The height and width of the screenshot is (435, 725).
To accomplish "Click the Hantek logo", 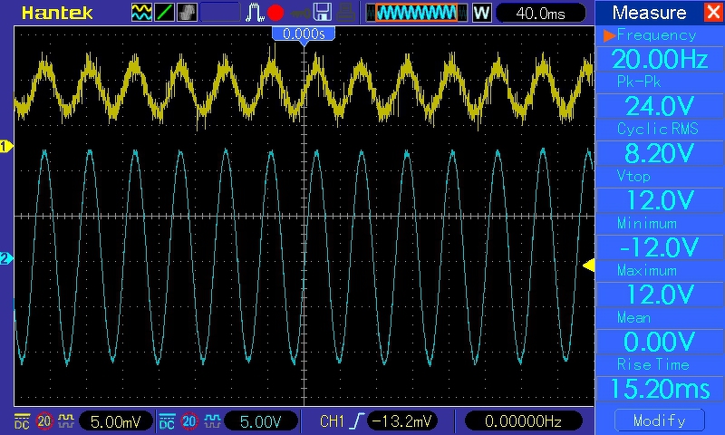I will click(x=57, y=13).
